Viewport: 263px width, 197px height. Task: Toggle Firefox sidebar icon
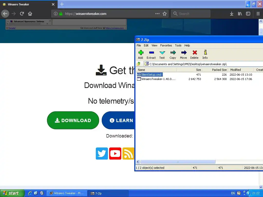tap(248, 14)
